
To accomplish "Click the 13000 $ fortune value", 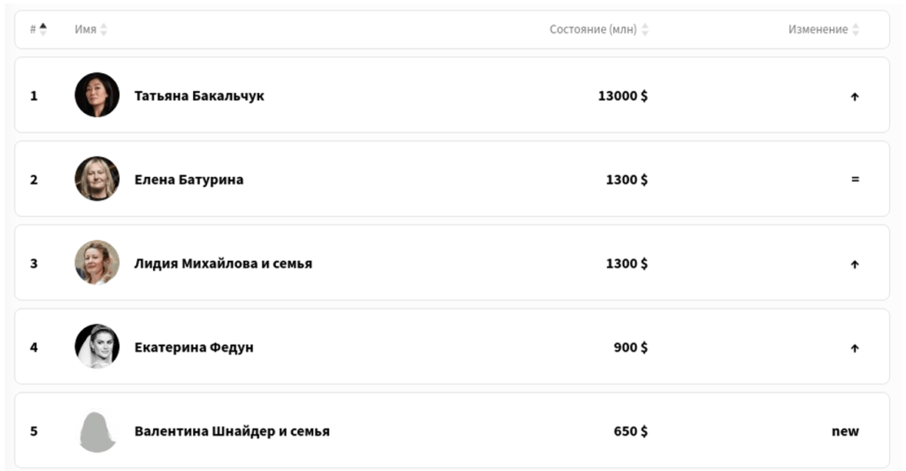I will coord(623,95).
